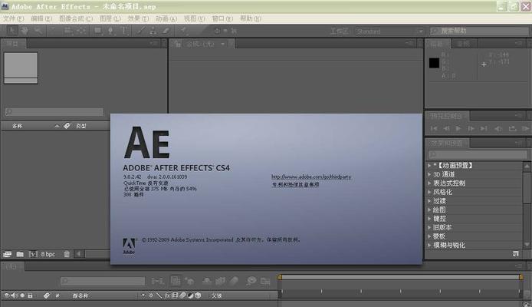Click the label tag column in timeline

click(x=47, y=295)
